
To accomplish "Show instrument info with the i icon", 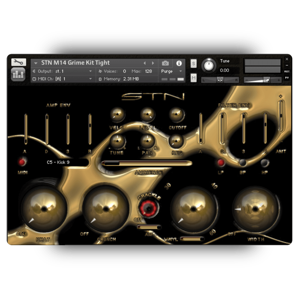I will point(179,63).
